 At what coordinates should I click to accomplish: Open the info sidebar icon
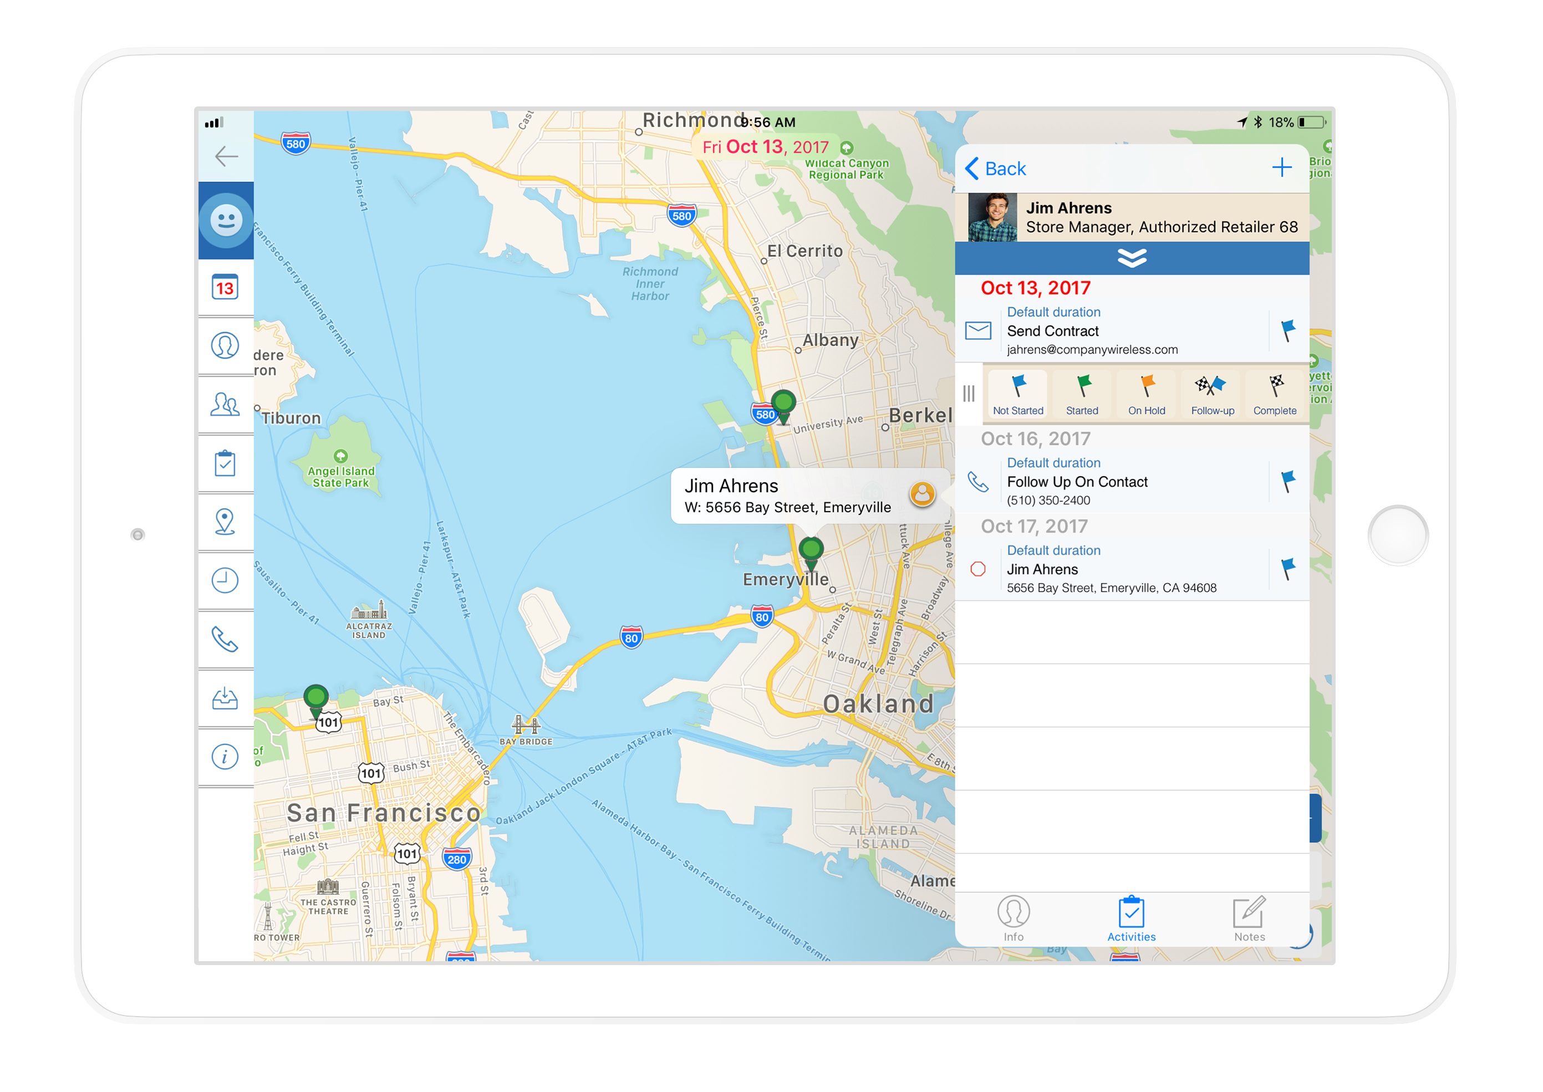[x=225, y=757]
